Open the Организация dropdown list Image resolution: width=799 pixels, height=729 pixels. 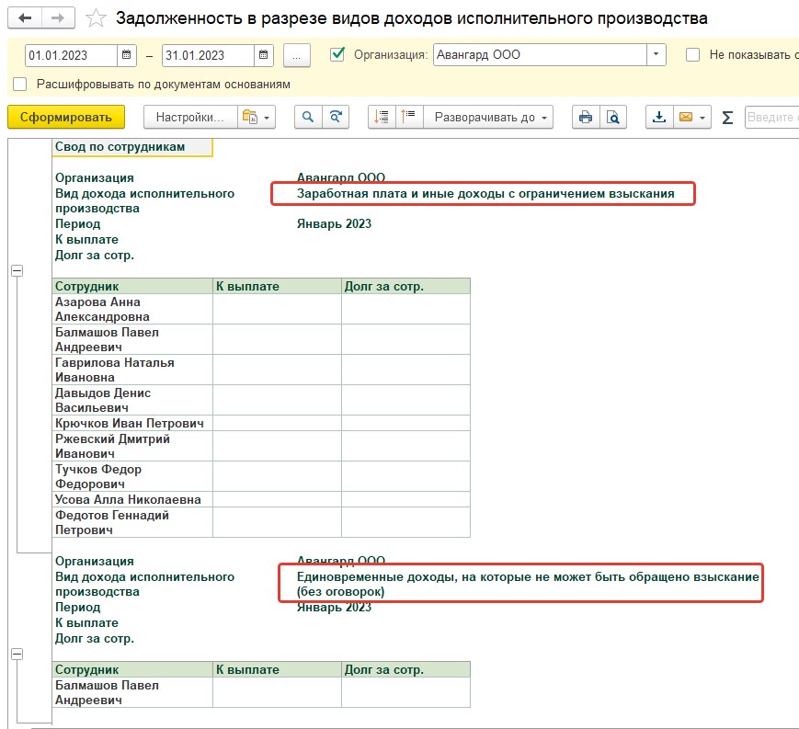(x=656, y=54)
